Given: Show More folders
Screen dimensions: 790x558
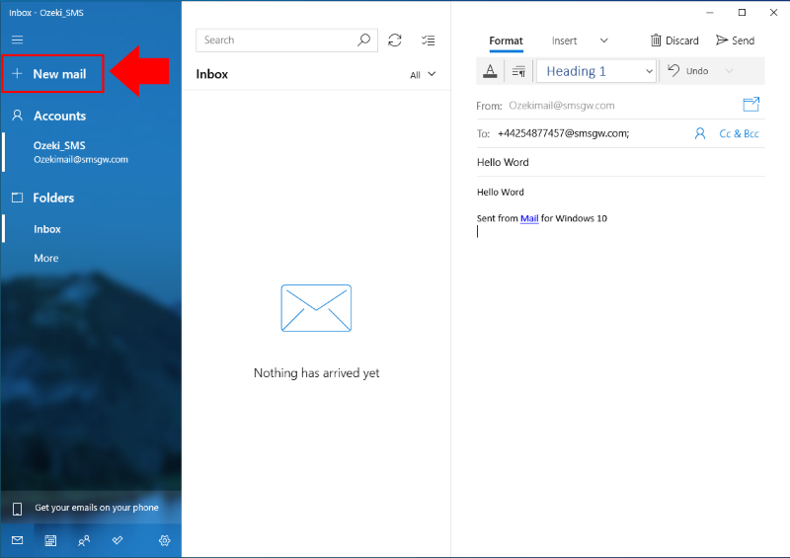Looking at the screenshot, I should click(46, 258).
